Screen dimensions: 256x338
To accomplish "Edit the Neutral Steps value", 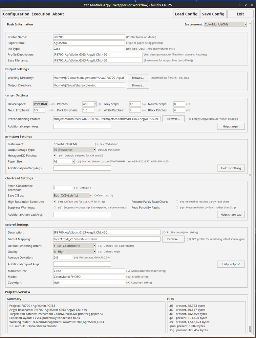I will [179, 104].
